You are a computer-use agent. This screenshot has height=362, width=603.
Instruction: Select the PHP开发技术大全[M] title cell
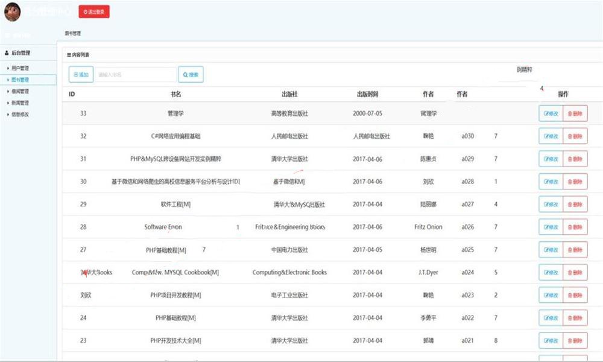tap(175, 340)
